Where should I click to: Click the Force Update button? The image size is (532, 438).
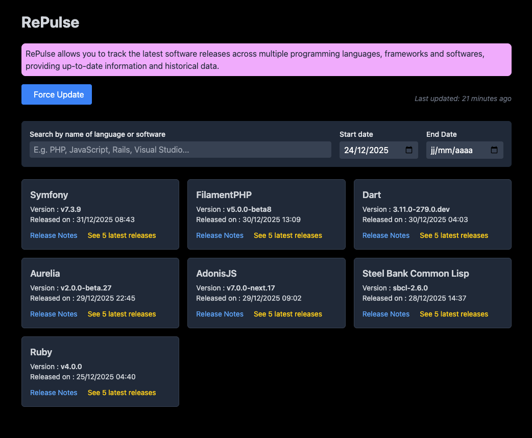tap(57, 94)
